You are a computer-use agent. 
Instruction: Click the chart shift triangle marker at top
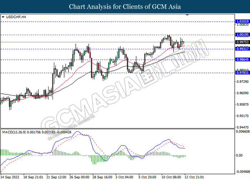click(187, 15)
